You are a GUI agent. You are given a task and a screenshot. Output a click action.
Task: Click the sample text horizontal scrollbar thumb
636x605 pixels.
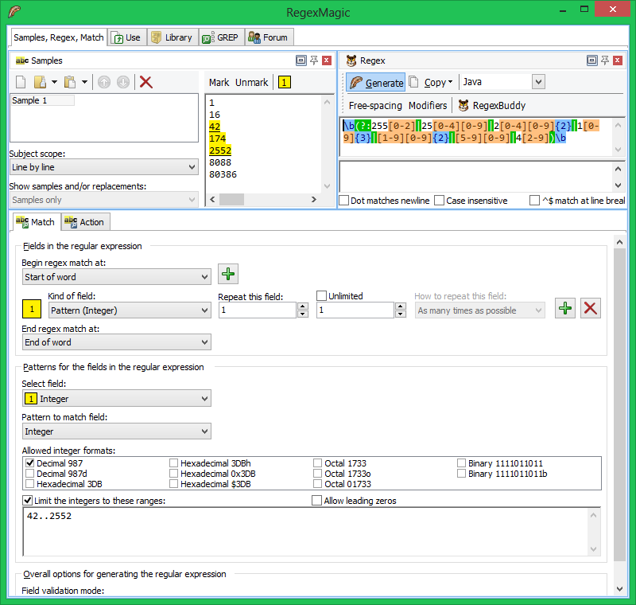click(231, 199)
